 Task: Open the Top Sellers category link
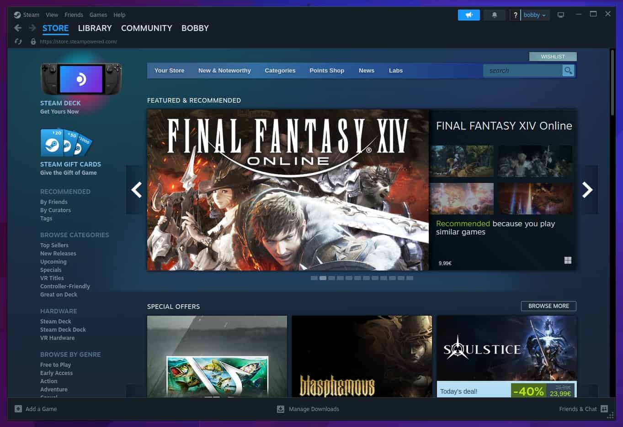click(x=54, y=245)
